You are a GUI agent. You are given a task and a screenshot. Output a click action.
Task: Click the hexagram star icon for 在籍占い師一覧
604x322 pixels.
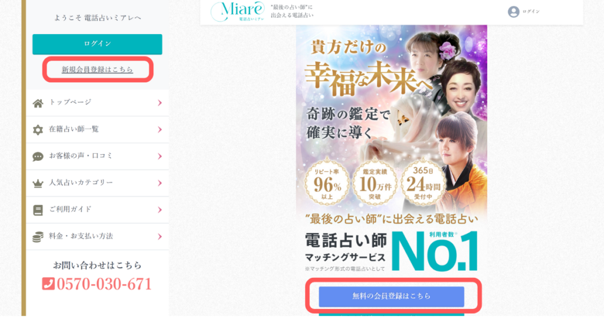(x=38, y=130)
